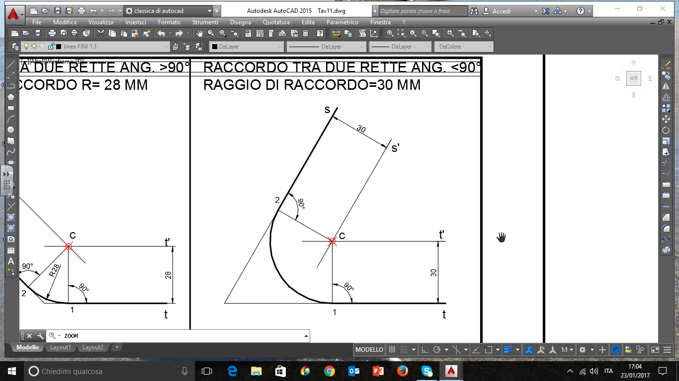
Task: Click the Plot printer icon in Standard toolbar
Action: [52, 33]
